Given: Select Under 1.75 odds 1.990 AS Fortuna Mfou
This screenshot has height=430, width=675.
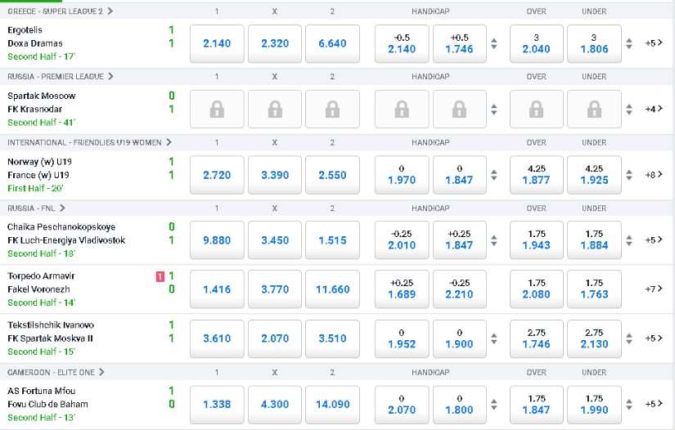Looking at the screenshot, I should click(594, 405).
